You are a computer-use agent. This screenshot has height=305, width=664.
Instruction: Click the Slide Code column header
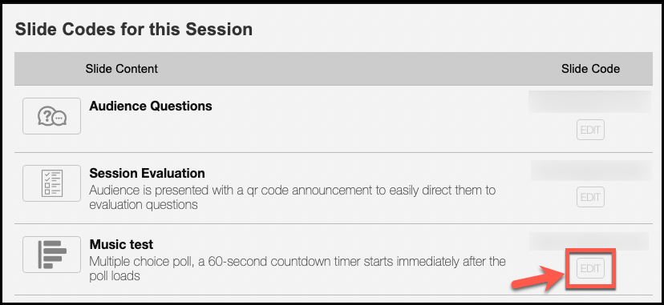coord(590,68)
